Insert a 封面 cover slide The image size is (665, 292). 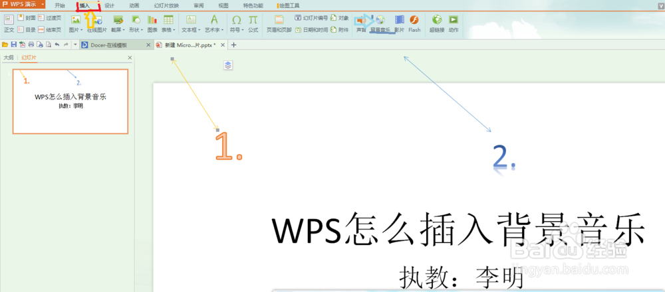(x=27, y=18)
